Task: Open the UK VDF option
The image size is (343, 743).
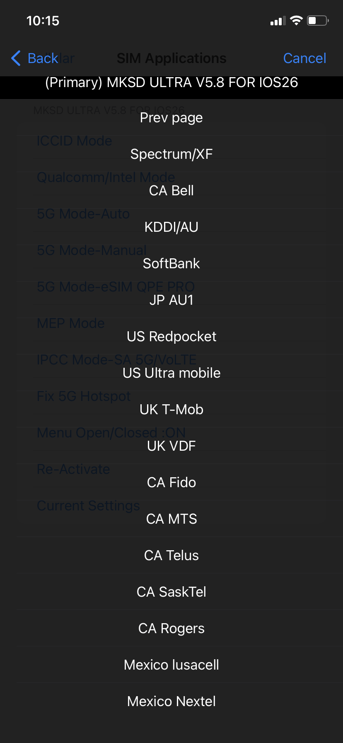Action: (x=171, y=446)
